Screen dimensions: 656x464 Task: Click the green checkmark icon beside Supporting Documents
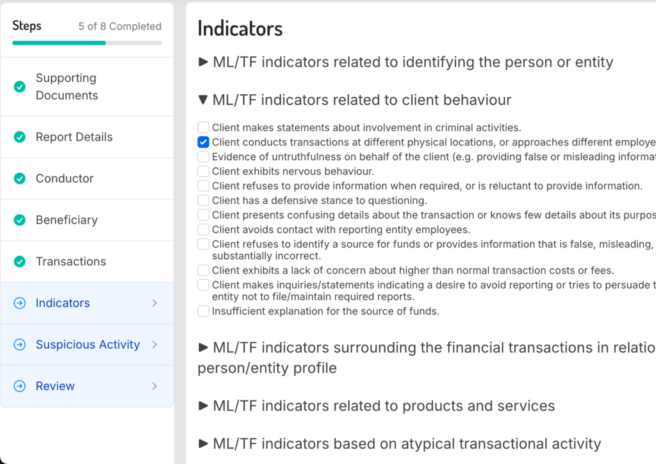(x=20, y=87)
